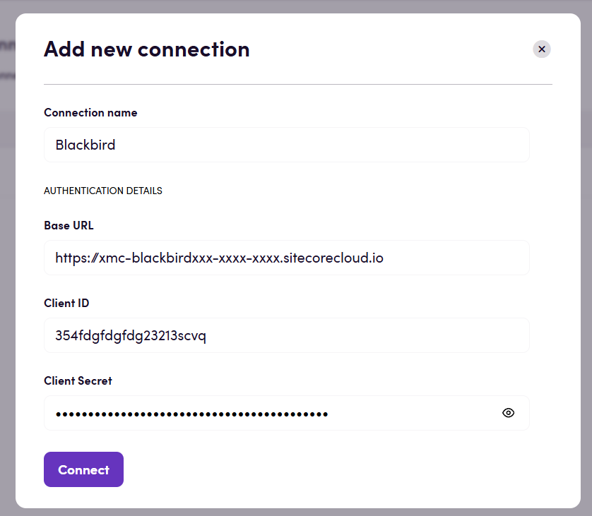Screen dimensions: 592x516
Task: Focus the Client Secret password field
Action: tap(287, 413)
